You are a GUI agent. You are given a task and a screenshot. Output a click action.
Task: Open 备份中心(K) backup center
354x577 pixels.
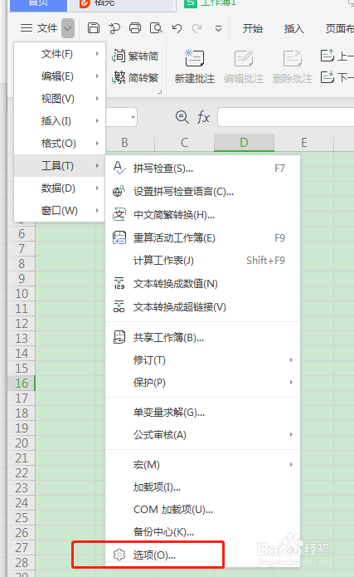[x=203, y=531]
